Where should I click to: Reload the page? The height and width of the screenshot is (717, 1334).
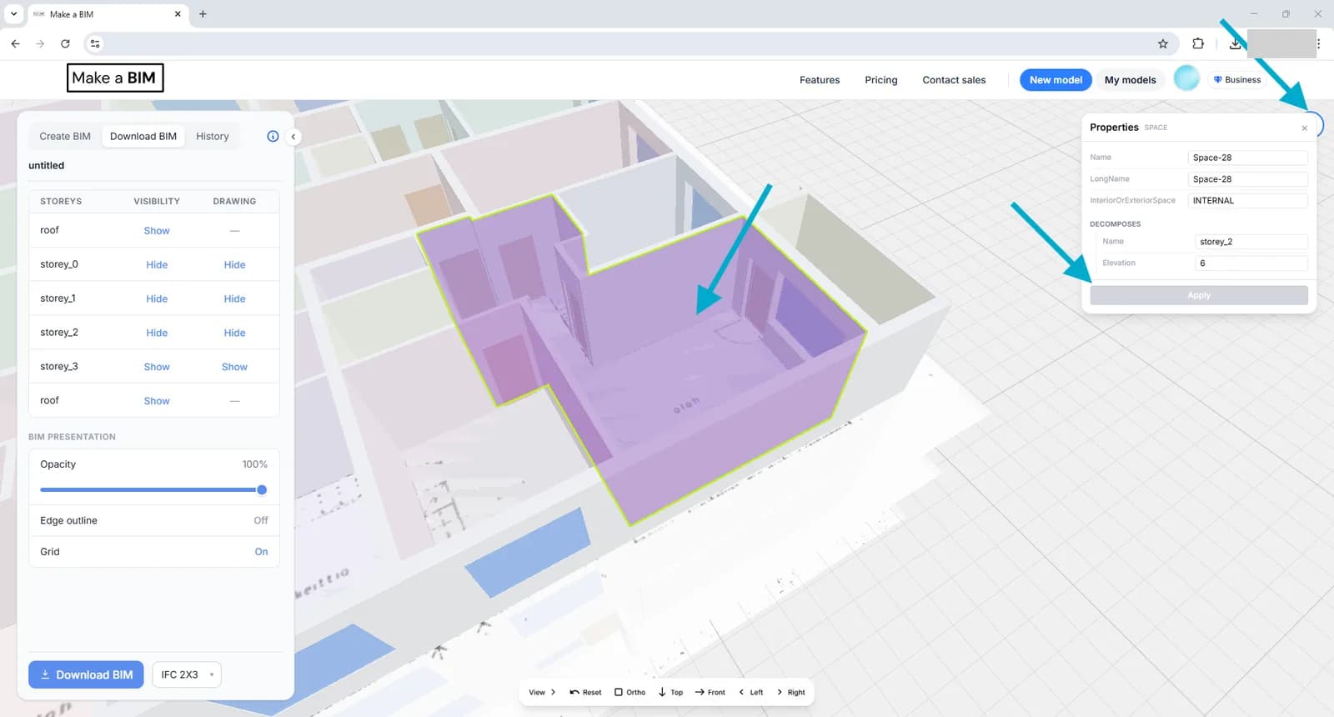coord(65,43)
